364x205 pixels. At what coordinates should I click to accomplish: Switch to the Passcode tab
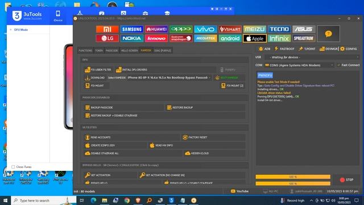click(111, 51)
